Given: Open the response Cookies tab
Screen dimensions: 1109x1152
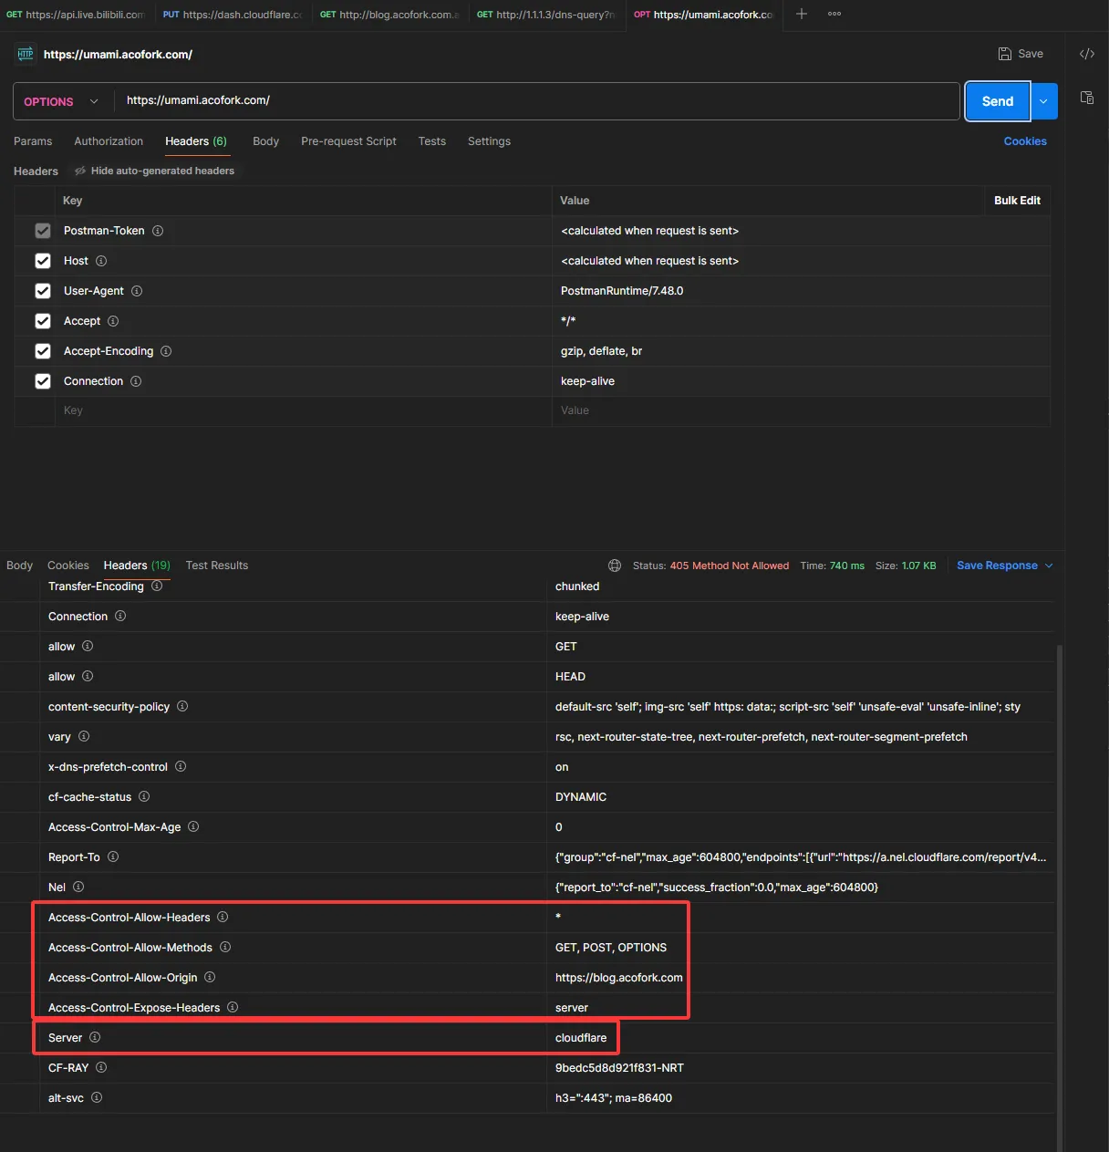Looking at the screenshot, I should click(68, 566).
